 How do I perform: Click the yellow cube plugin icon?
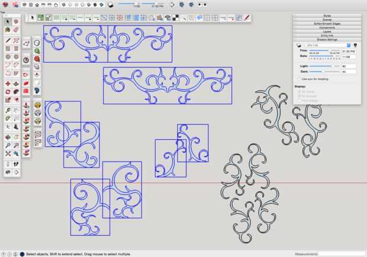point(37,105)
